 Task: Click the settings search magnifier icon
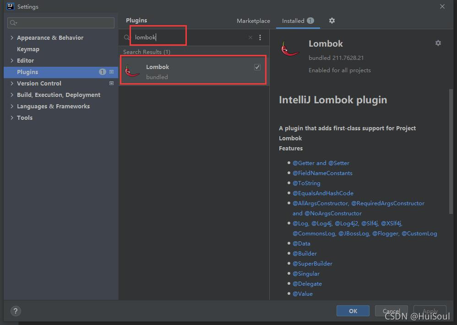click(x=13, y=23)
